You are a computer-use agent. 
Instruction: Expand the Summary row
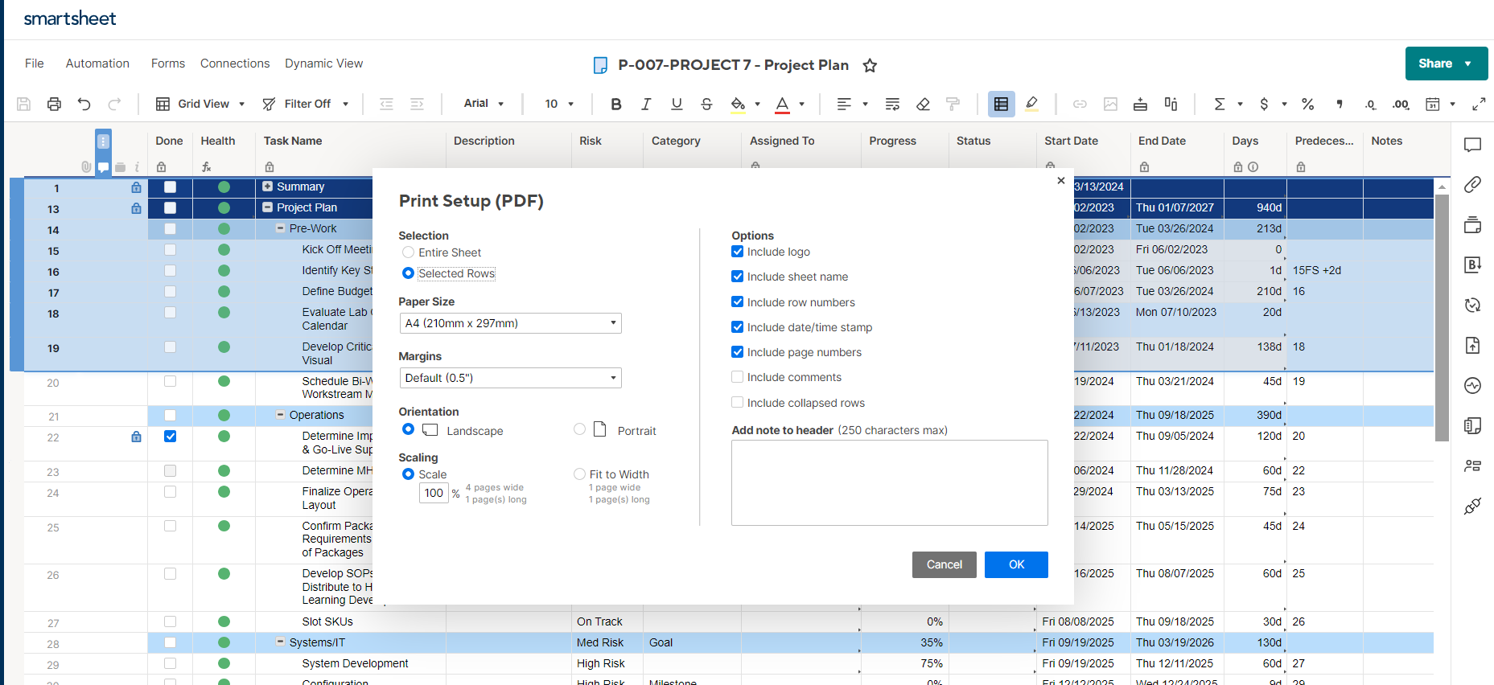(x=268, y=187)
